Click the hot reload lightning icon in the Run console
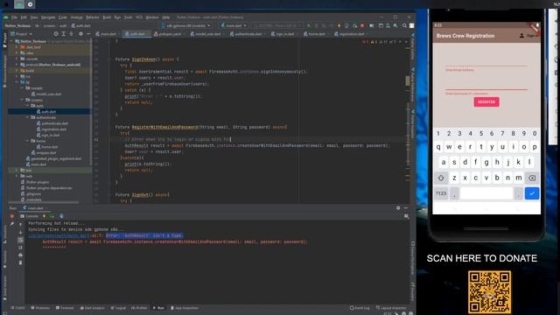Viewport: 560px width, 315px height. coord(45,216)
